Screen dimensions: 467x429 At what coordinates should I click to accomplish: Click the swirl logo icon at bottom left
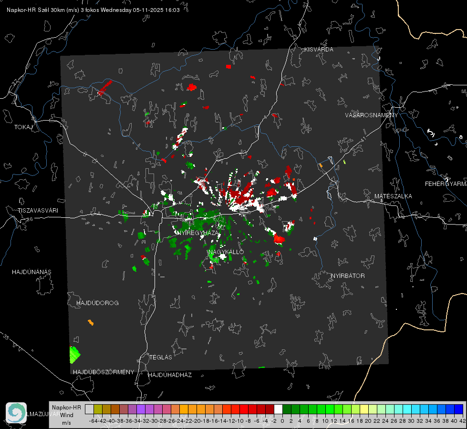16,413
